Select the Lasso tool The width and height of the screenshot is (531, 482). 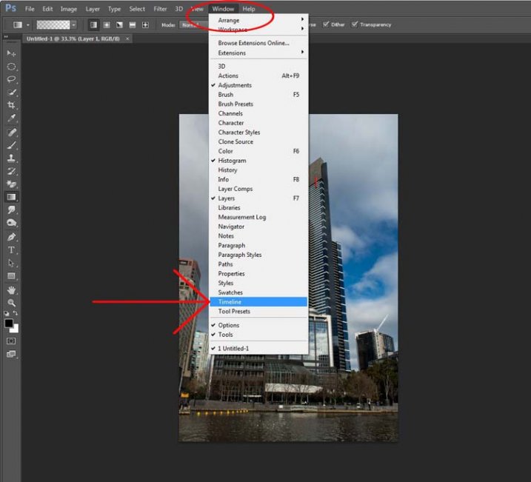[11, 79]
